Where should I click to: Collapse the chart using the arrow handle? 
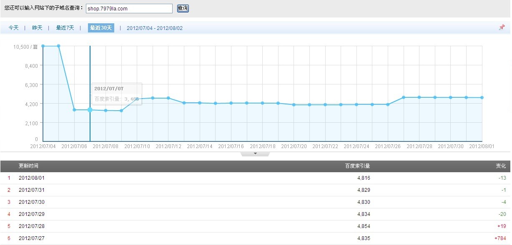[255, 154]
